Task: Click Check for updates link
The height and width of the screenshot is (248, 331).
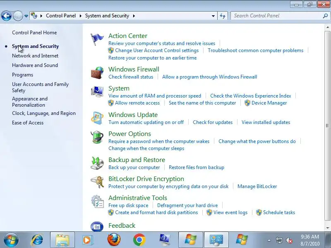Action: click(213, 122)
